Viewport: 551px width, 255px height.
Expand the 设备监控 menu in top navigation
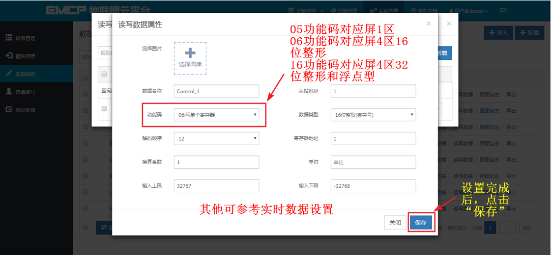click(x=306, y=11)
